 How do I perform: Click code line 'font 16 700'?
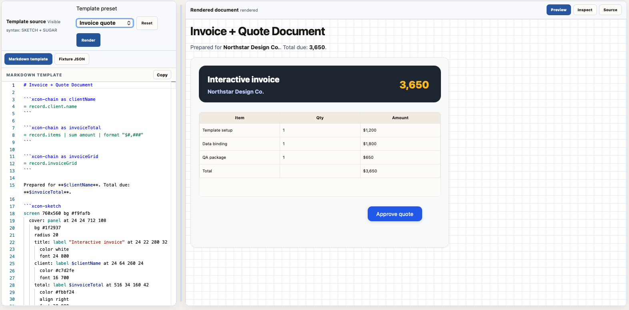pos(54,278)
